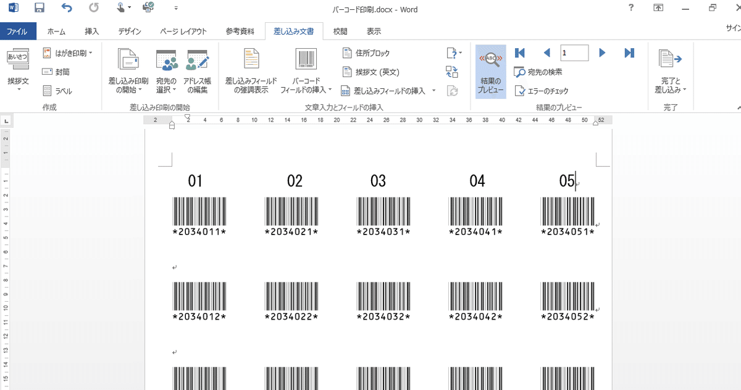The image size is (741, 390).
Task: Click the 封筒 envelope button
Action: [56, 72]
